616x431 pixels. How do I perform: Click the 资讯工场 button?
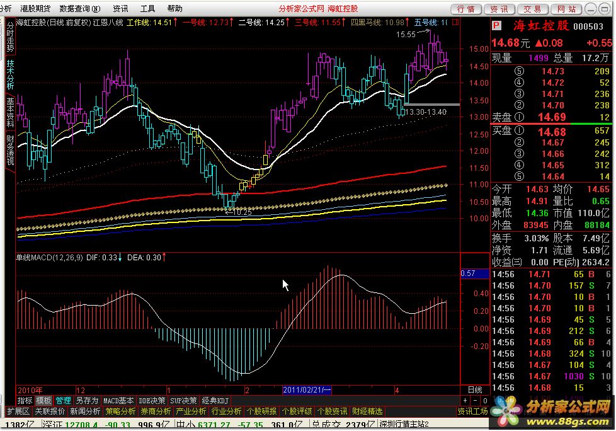point(472,411)
